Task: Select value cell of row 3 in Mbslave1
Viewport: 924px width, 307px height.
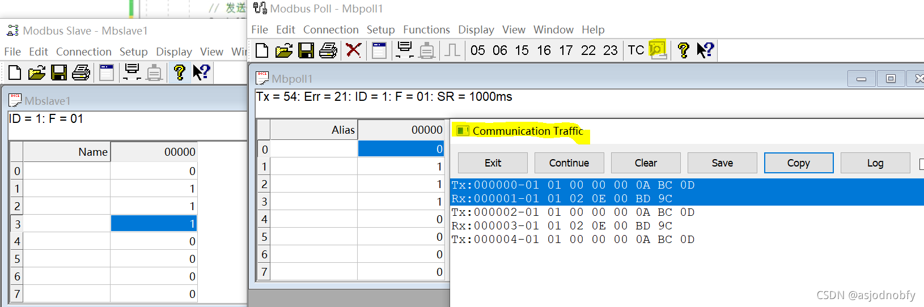Action: coord(154,224)
